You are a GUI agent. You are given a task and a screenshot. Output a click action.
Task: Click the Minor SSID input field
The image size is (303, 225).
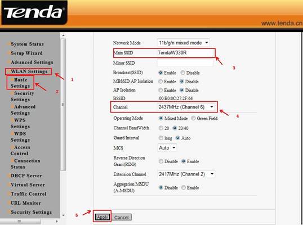pyautogui.click(x=185, y=63)
